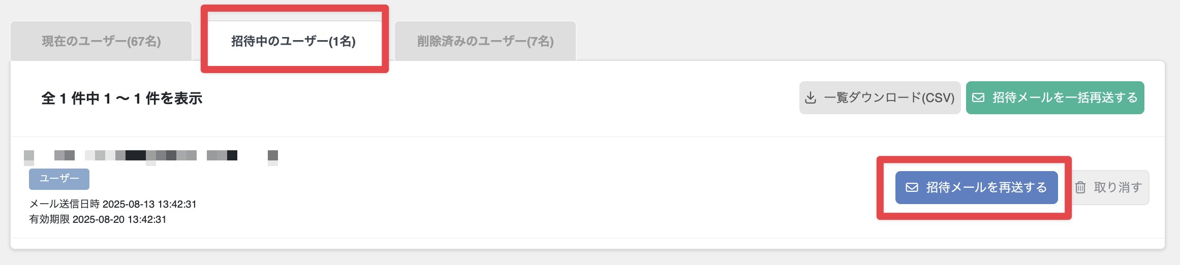The width and height of the screenshot is (1180, 265).
Task: Click the メール送信日時 label text
Action: coord(65,204)
